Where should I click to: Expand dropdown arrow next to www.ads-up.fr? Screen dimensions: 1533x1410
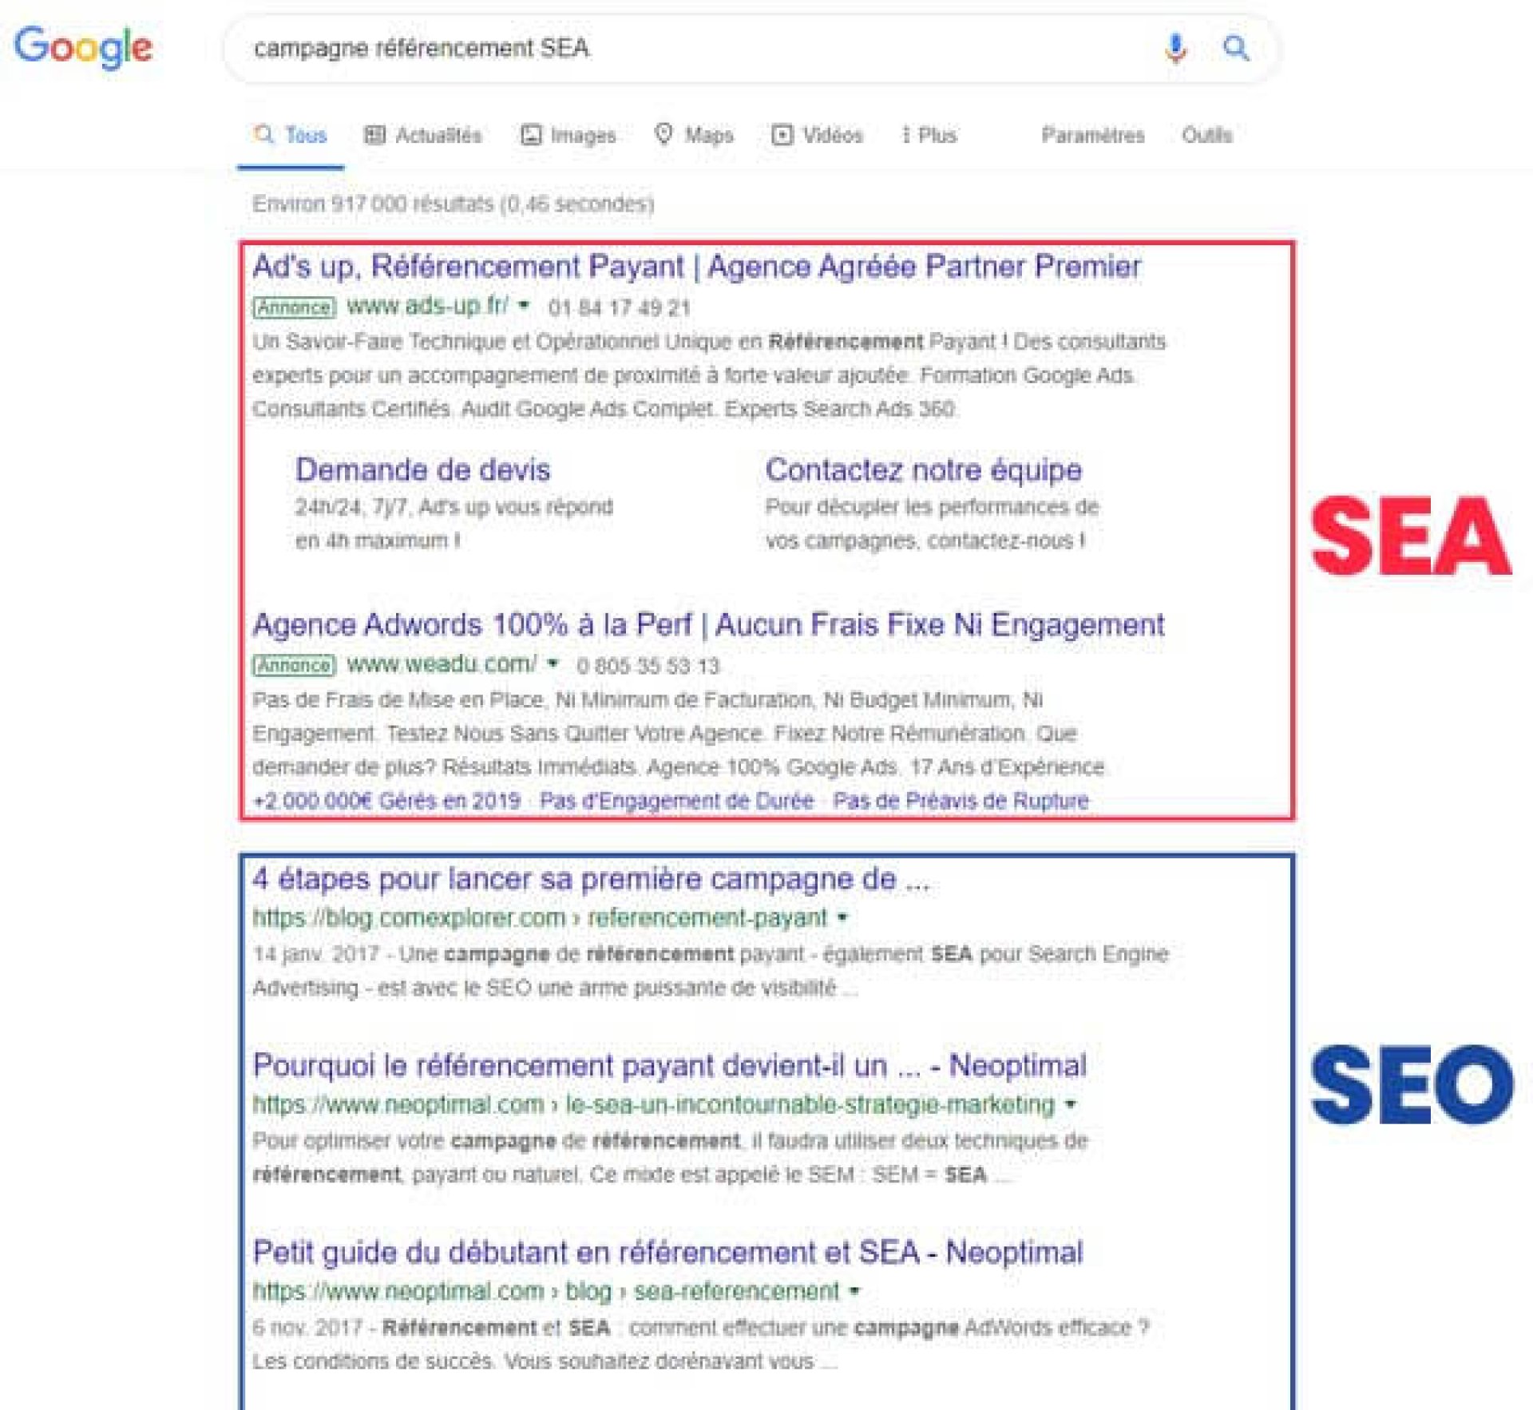[524, 305]
